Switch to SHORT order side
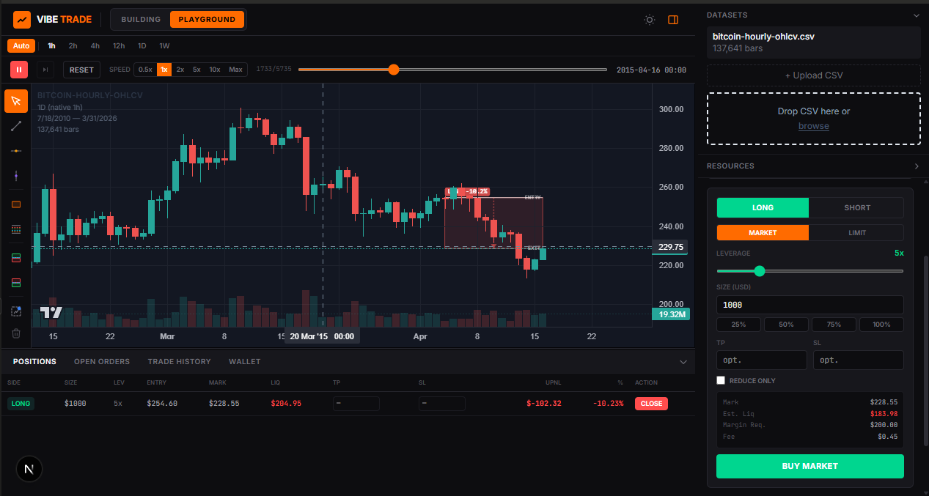The height and width of the screenshot is (496, 929). click(x=856, y=207)
